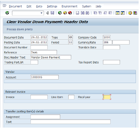Click the Print icon
140x130 pixels.
(77, 13)
